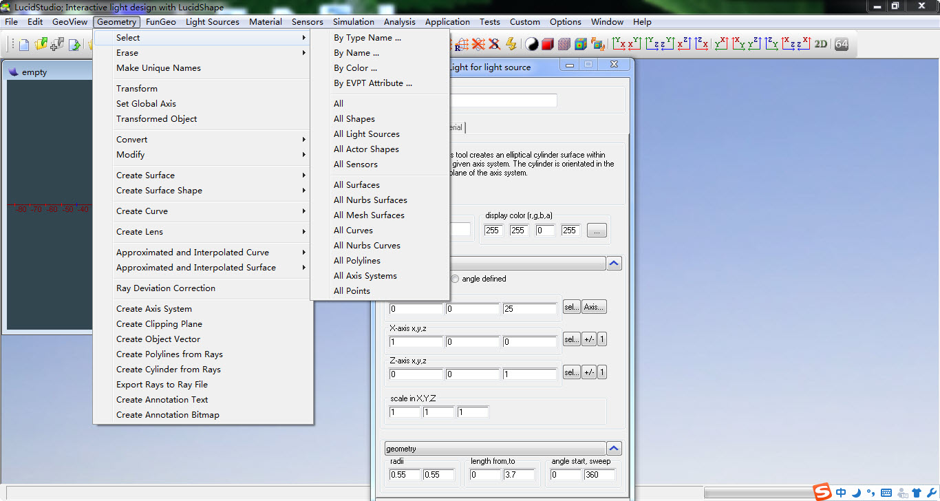Click the moon icon in IME bar

(x=856, y=493)
